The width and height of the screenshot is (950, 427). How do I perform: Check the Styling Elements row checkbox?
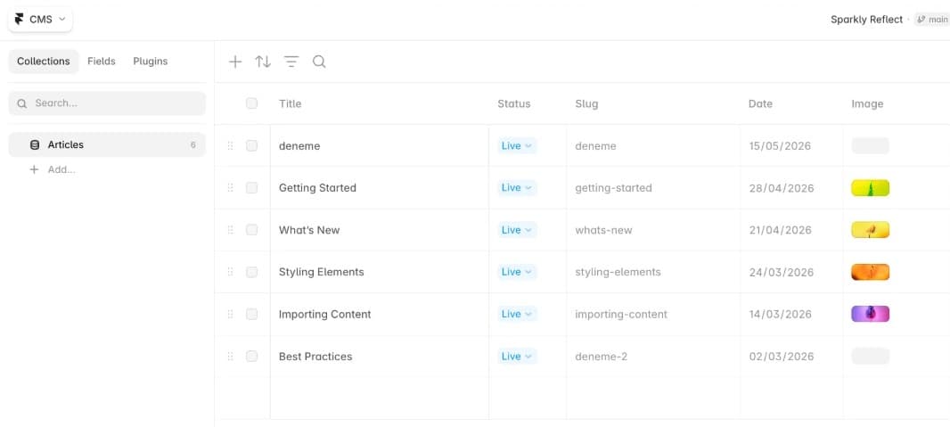pyautogui.click(x=251, y=272)
